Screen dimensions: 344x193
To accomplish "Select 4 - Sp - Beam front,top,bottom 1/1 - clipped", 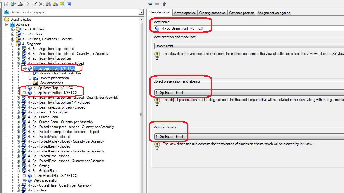I will (x=59, y=102).
